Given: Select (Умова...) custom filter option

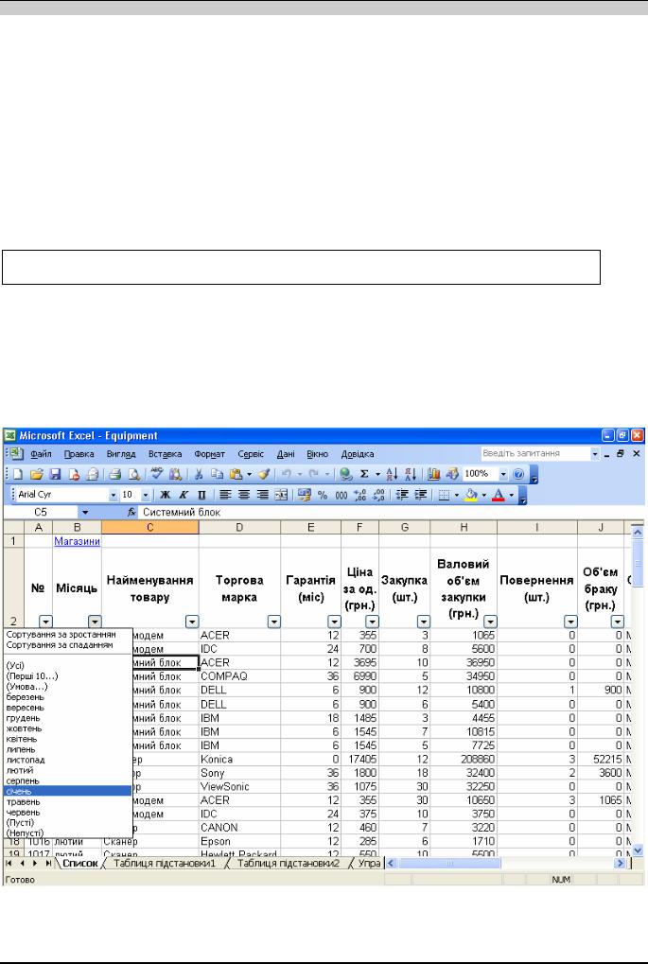Looking at the screenshot, I should pyautogui.click(x=26, y=686).
